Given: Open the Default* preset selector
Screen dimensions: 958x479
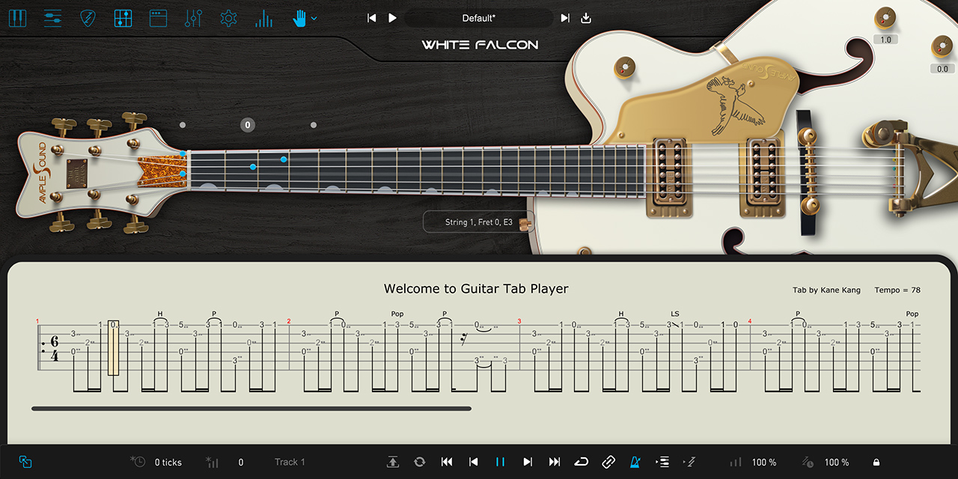Looking at the screenshot, I should [478, 18].
